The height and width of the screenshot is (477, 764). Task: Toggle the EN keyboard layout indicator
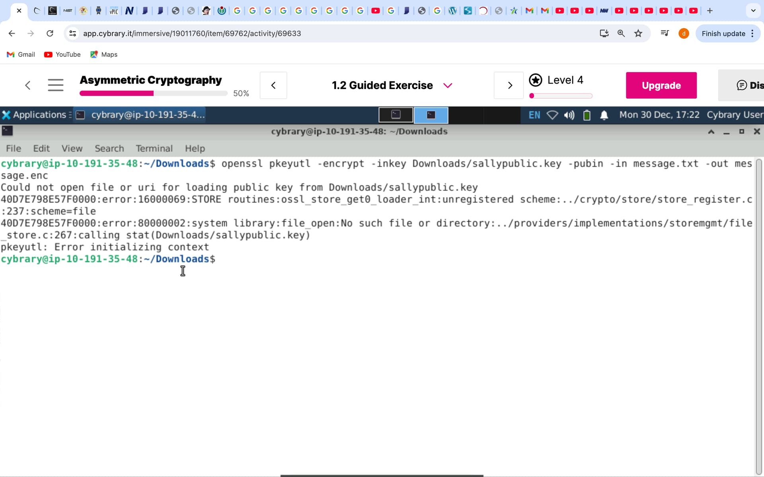(x=534, y=115)
